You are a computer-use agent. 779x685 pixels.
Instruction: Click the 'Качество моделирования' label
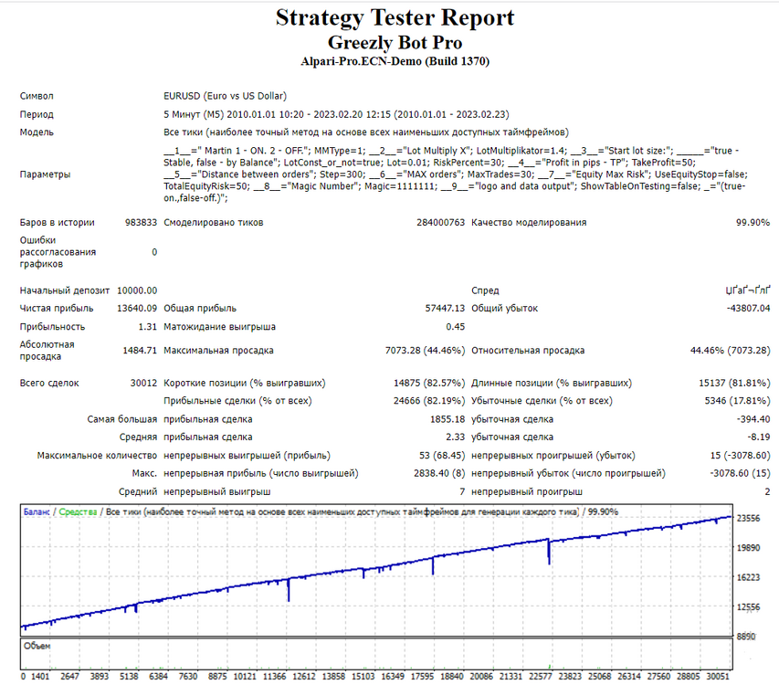(x=529, y=223)
